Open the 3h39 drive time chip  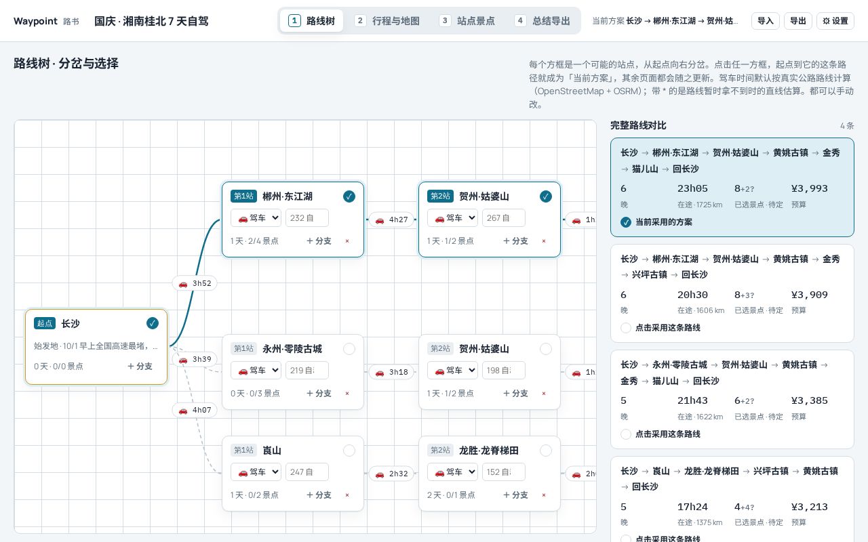[x=195, y=359]
